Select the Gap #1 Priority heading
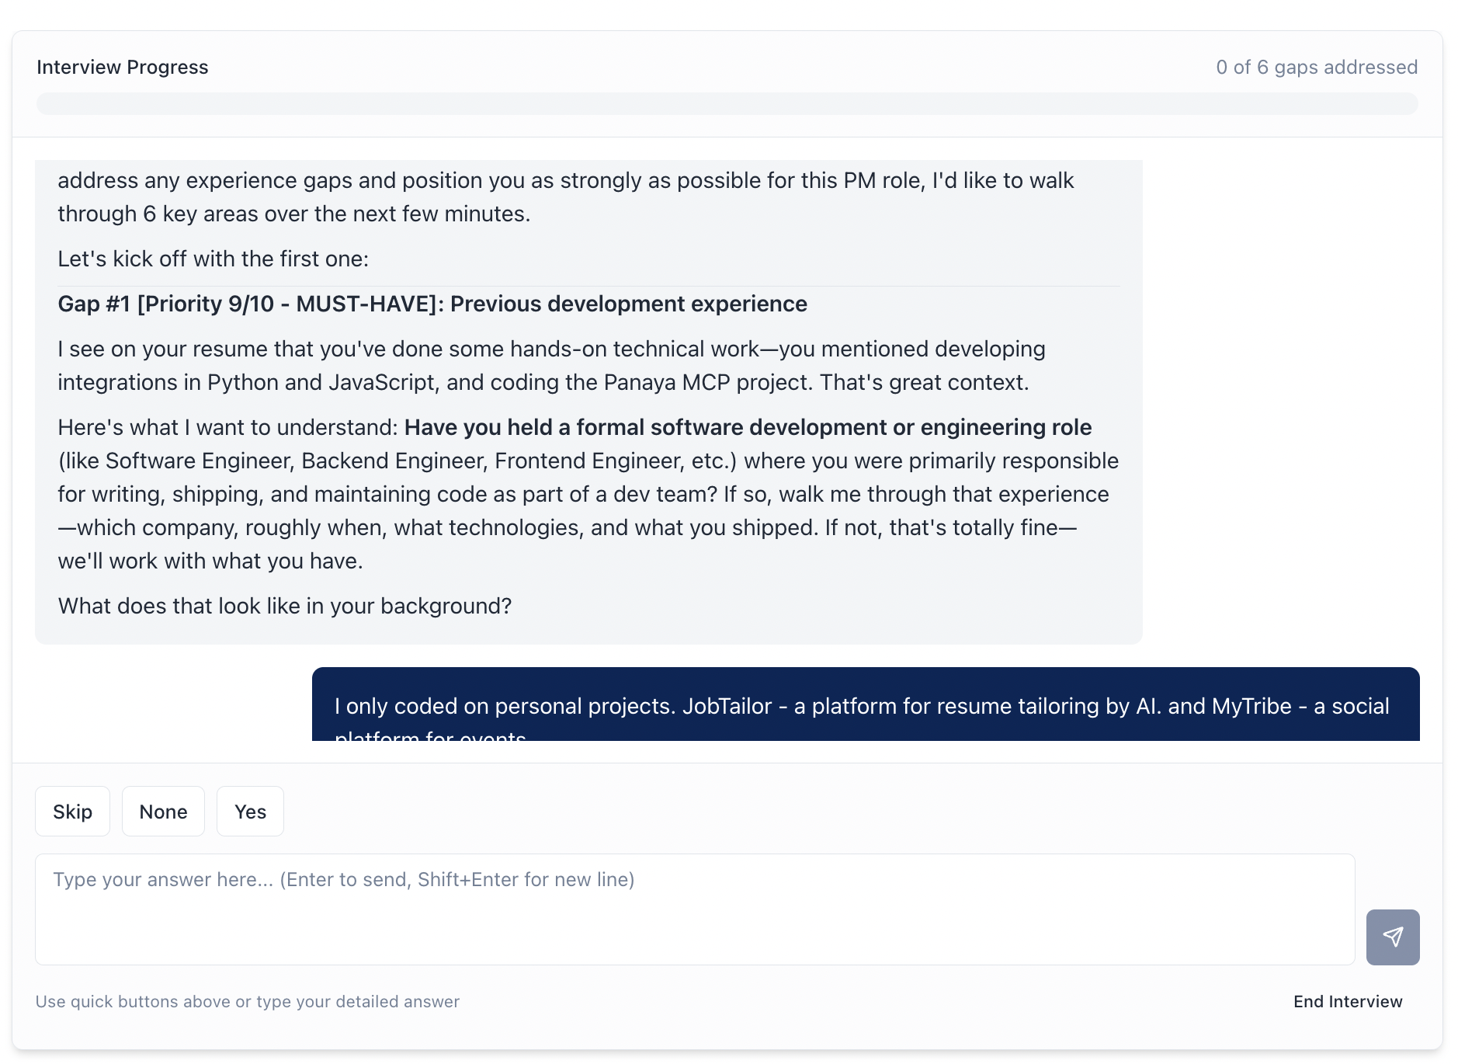 point(432,304)
